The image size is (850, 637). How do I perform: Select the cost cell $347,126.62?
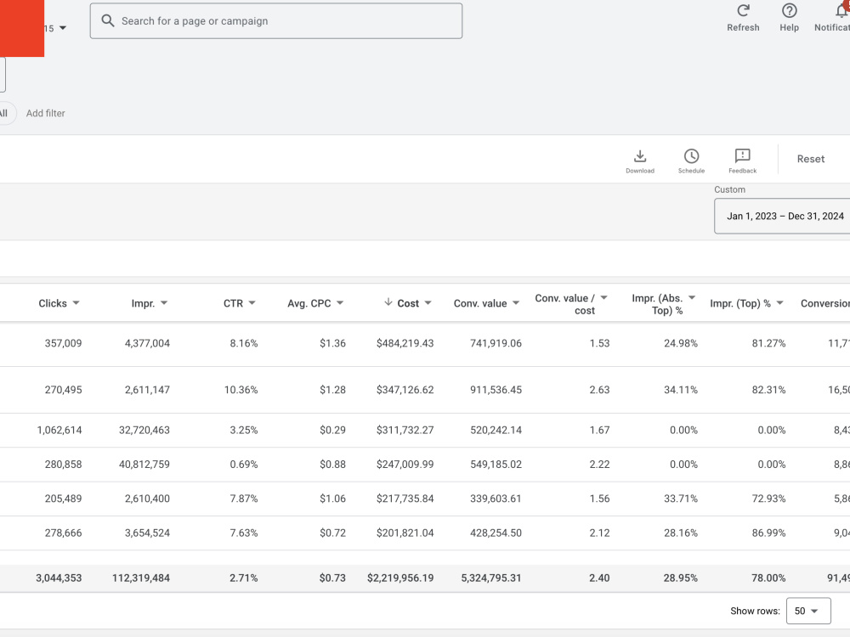[x=405, y=390]
